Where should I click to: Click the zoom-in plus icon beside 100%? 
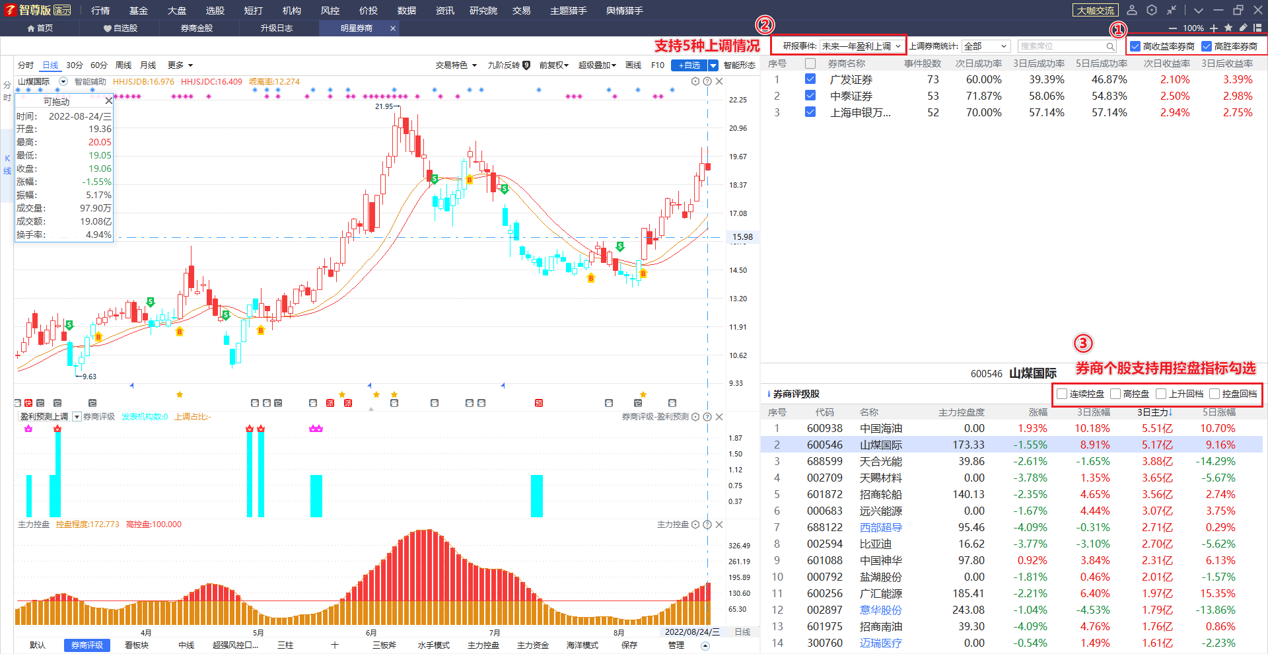[1214, 28]
